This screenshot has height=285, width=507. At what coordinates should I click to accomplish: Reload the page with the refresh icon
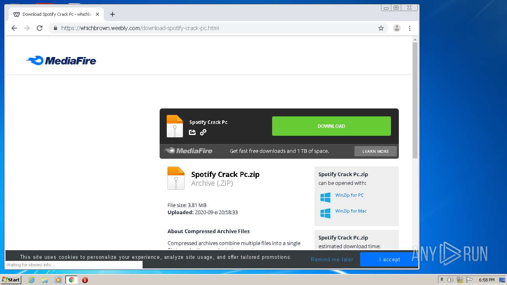40,28
